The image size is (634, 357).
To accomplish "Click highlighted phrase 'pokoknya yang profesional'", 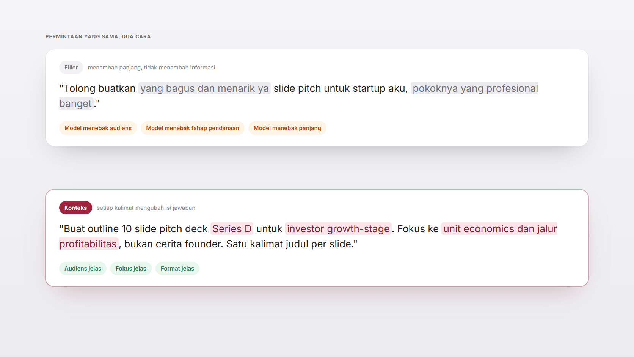I will point(474,88).
